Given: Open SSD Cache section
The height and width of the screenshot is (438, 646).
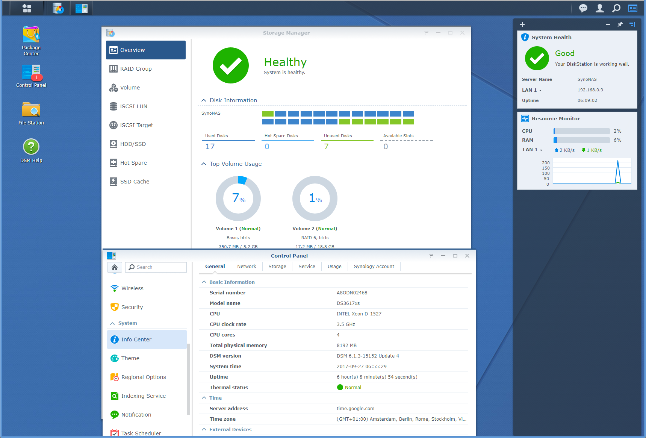Looking at the screenshot, I should pos(146,182).
